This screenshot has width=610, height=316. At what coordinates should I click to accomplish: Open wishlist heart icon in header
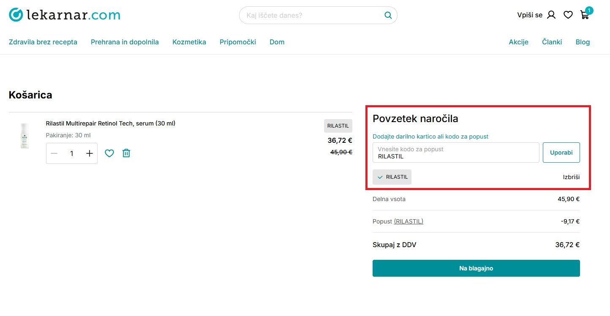coord(568,15)
